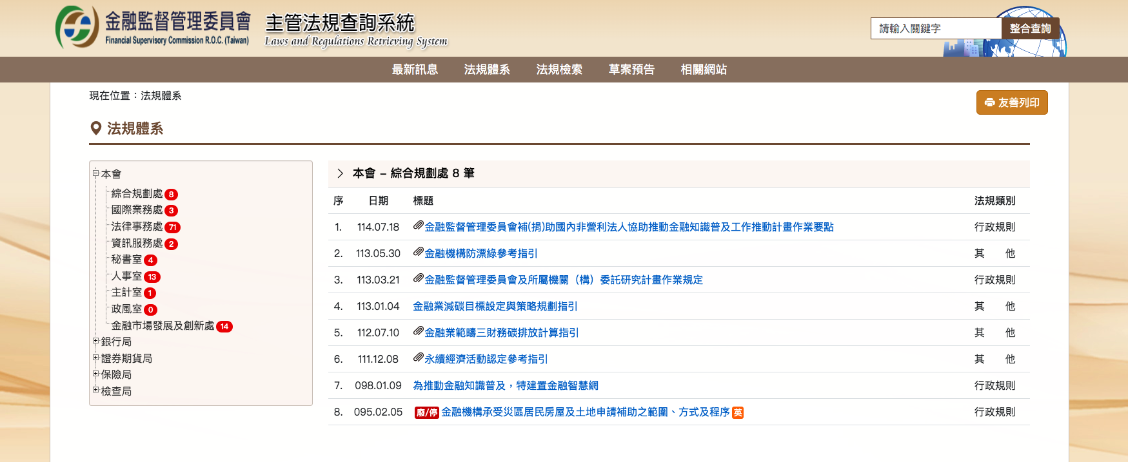Click the 友善列印 printer button
This screenshot has height=462, width=1128.
(1012, 102)
